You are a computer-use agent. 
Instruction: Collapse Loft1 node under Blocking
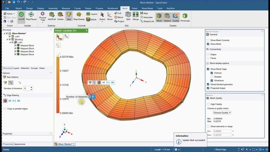pos(10,42)
